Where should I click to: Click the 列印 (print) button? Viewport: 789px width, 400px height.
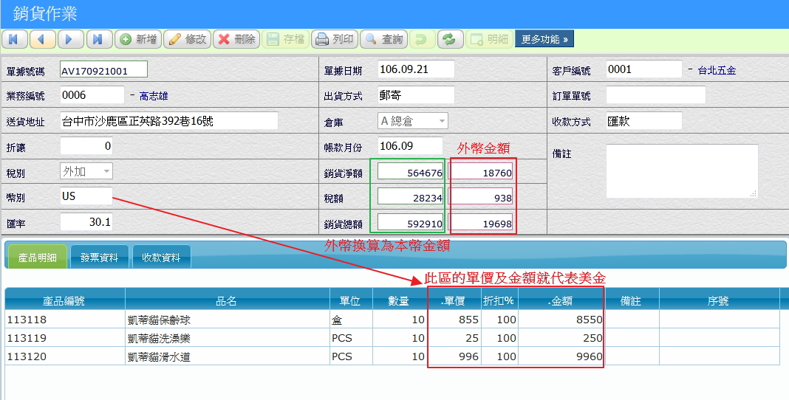(334, 39)
